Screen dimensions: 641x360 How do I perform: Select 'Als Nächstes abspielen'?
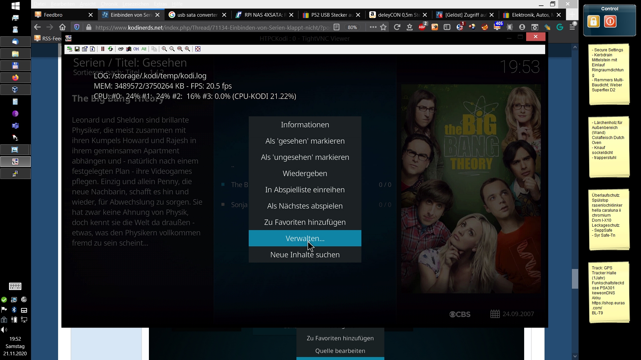305,206
